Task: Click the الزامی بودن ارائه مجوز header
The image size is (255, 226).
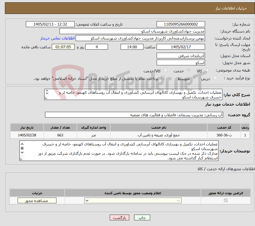Action: coord(226,193)
